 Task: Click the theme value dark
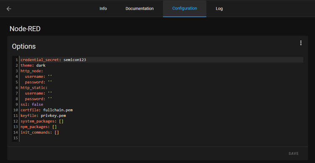(41, 66)
